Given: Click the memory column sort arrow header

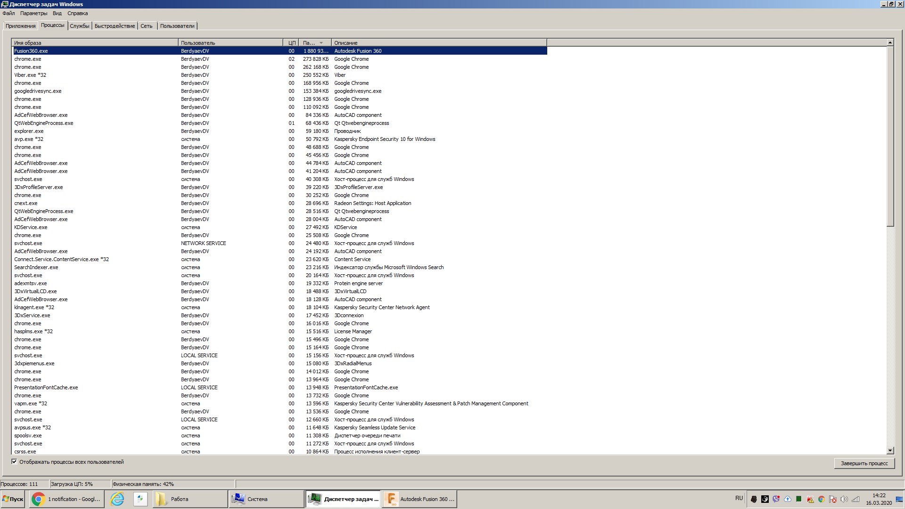Looking at the screenshot, I should pos(315,42).
